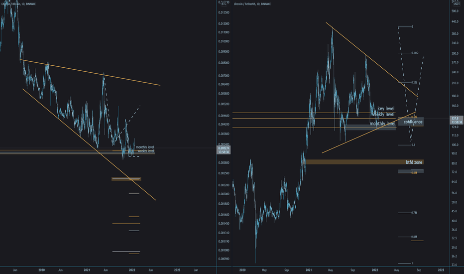Click 2020 on the Bitcoin chart time axis

tap(41, 270)
